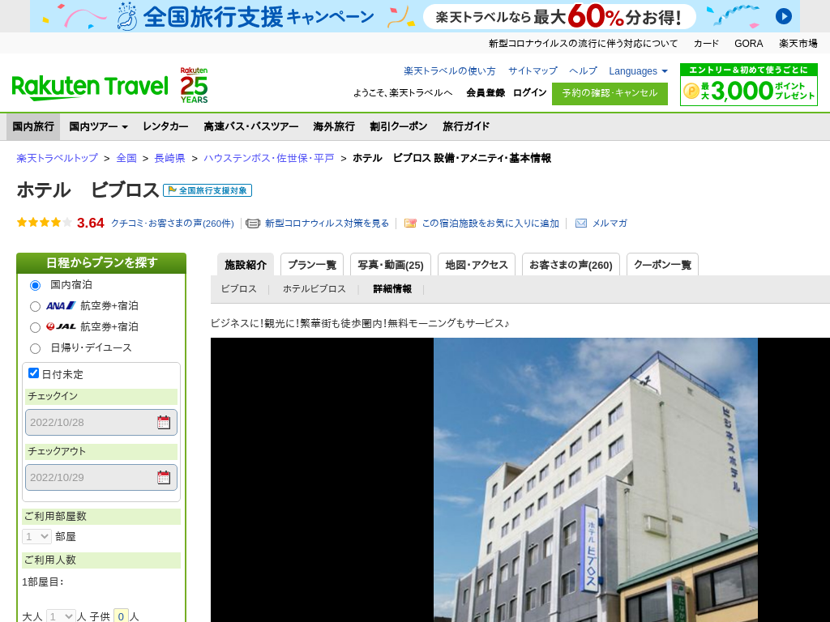Select JAL 航空券+宿泊 radio option
This screenshot has height=622, width=830.
(35, 327)
